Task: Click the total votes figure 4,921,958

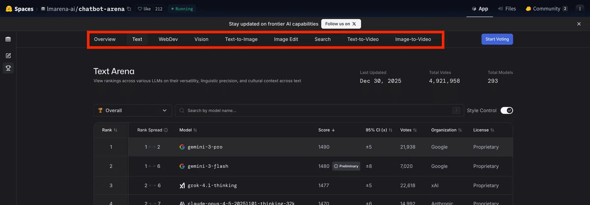Action: [x=444, y=81]
